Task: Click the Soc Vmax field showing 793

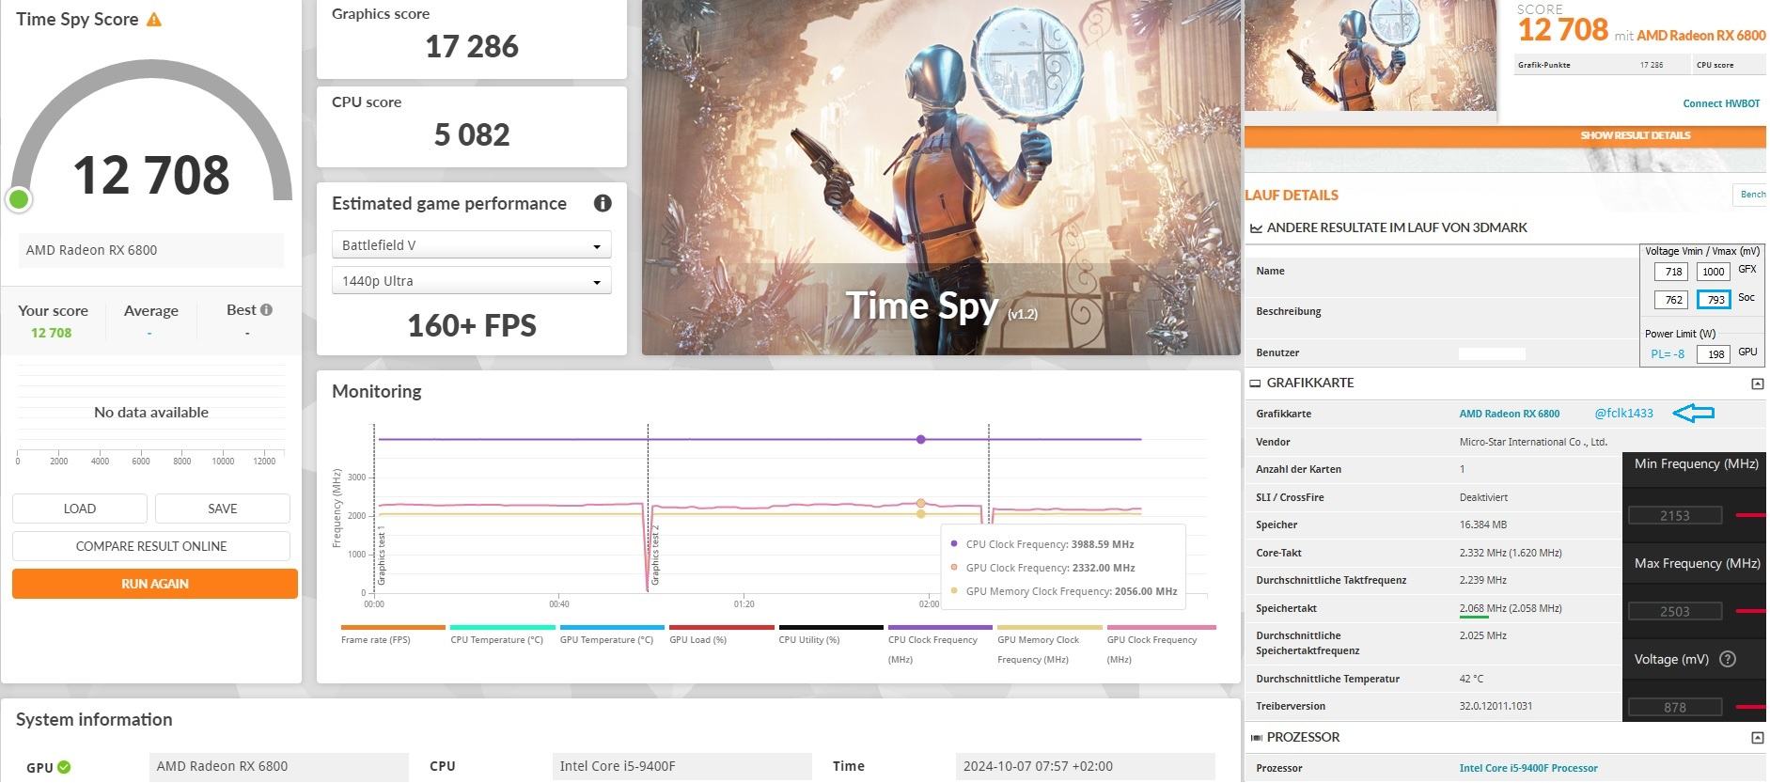Action: [x=1714, y=300]
